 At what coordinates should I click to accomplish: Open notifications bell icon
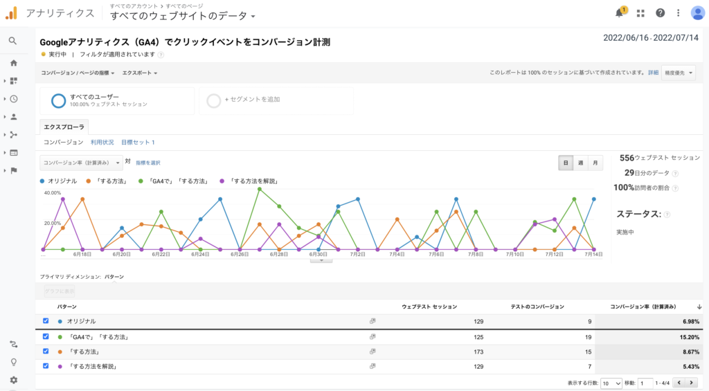pos(620,12)
